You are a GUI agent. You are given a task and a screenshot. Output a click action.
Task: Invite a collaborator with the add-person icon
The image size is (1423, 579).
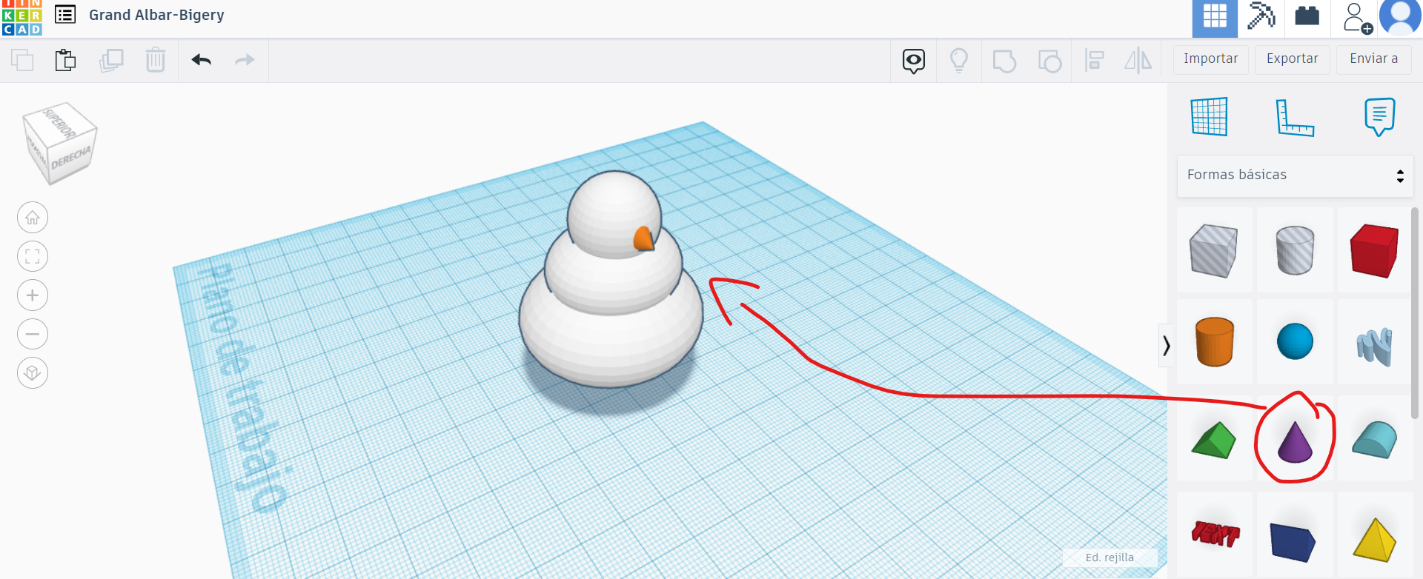pos(1357,18)
